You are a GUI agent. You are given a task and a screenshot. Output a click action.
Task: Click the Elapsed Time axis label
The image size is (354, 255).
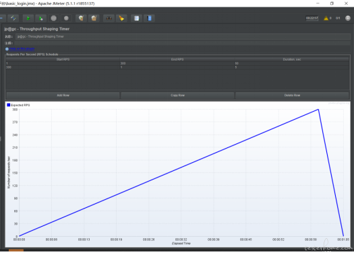coord(181,244)
